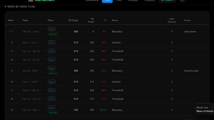Open the What's new Week of March popup
214x120 pixels.
point(204,109)
